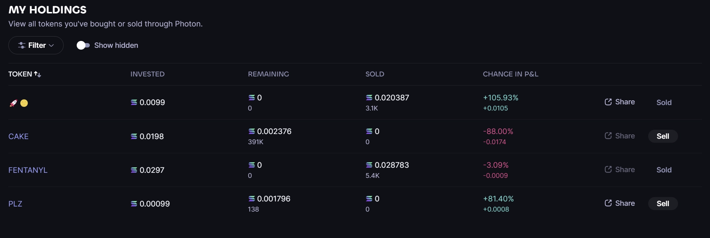Viewport: 710px width, 238px height.
Task: Click the share icon in FENTANYL row
Action: (608, 170)
